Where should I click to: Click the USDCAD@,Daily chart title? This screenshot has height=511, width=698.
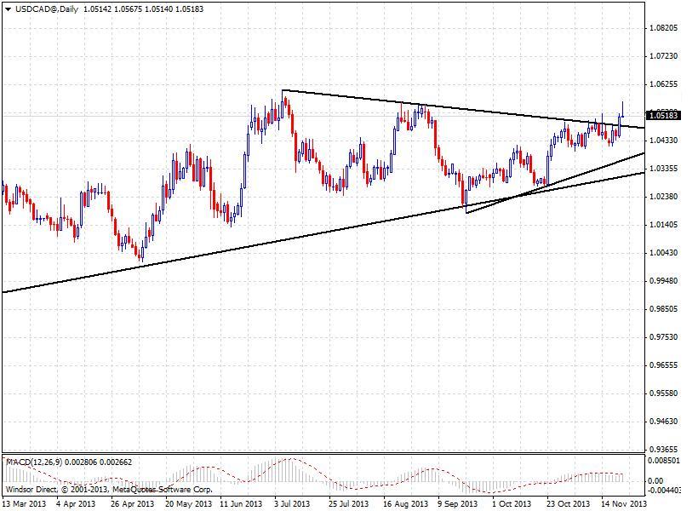47,9
